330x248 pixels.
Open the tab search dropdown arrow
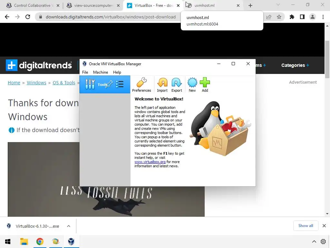coord(278,5)
